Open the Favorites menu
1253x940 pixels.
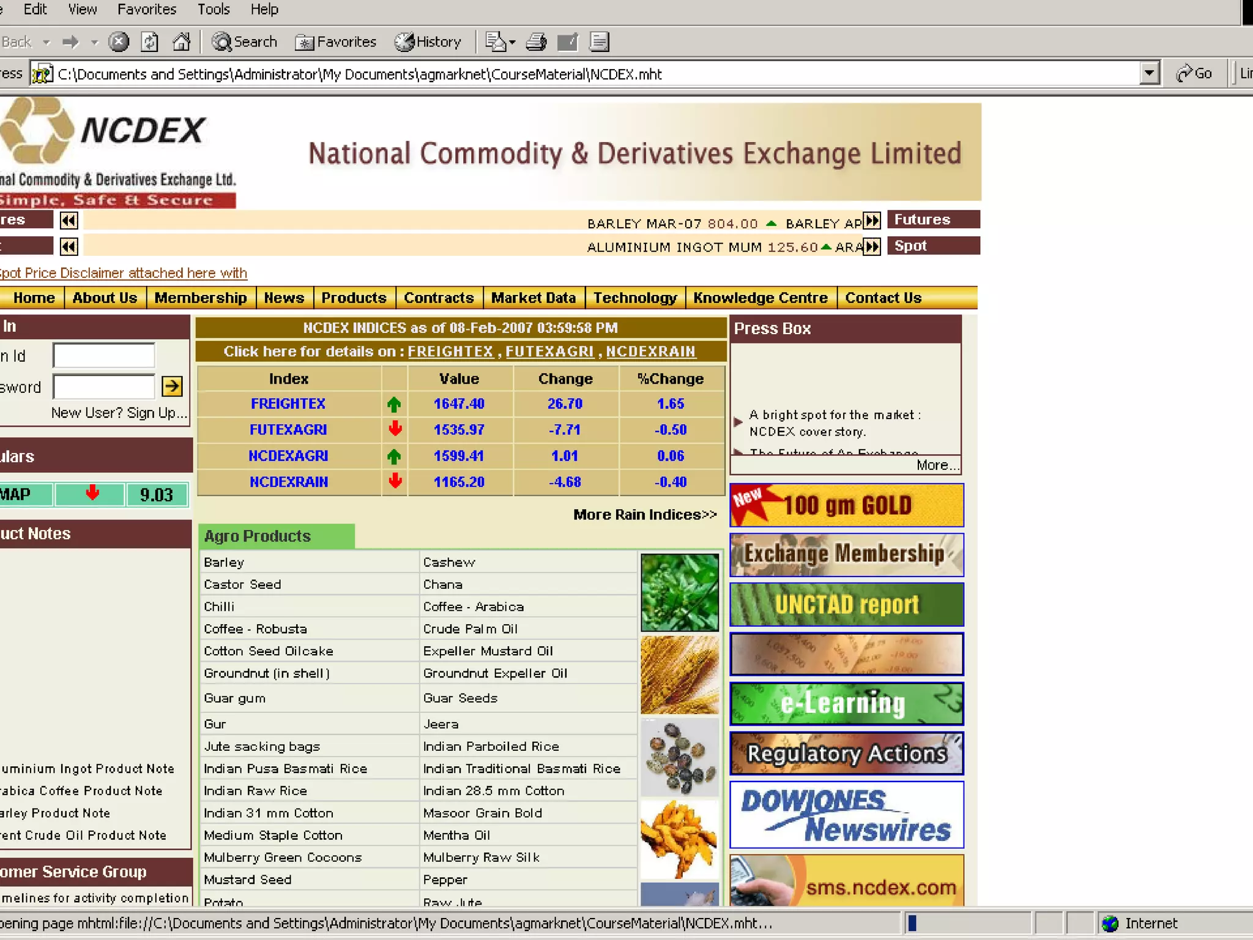(146, 9)
